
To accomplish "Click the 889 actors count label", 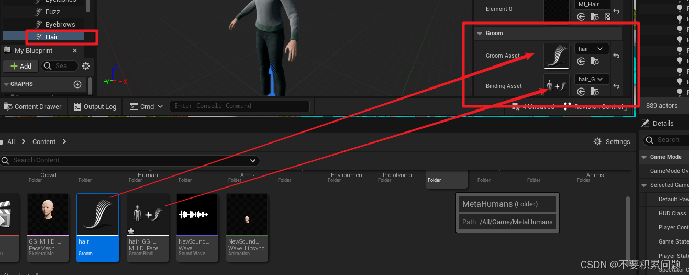I will [662, 105].
